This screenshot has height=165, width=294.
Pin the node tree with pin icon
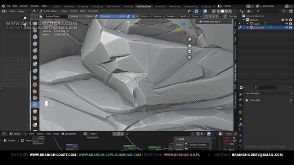(127, 134)
